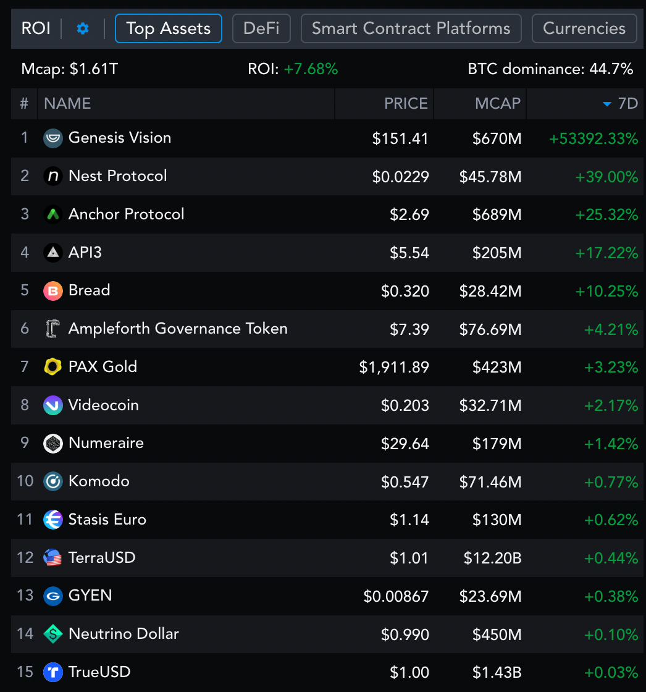This screenshot has height=692, width=646.
Task: Switch to the DeFi tab
Action: [261, 28]
